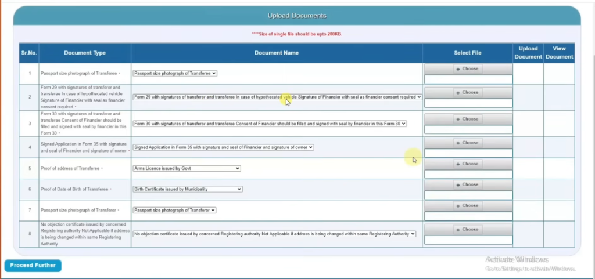Click Choose button for Proof of Date of Birth

coord(467,185)
